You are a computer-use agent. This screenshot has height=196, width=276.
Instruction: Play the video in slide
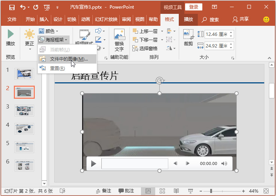[x=93, y=163]
